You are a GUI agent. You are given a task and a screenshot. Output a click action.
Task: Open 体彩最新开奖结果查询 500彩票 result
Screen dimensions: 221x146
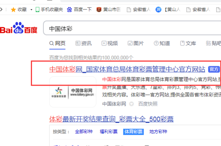click(111, 119)
